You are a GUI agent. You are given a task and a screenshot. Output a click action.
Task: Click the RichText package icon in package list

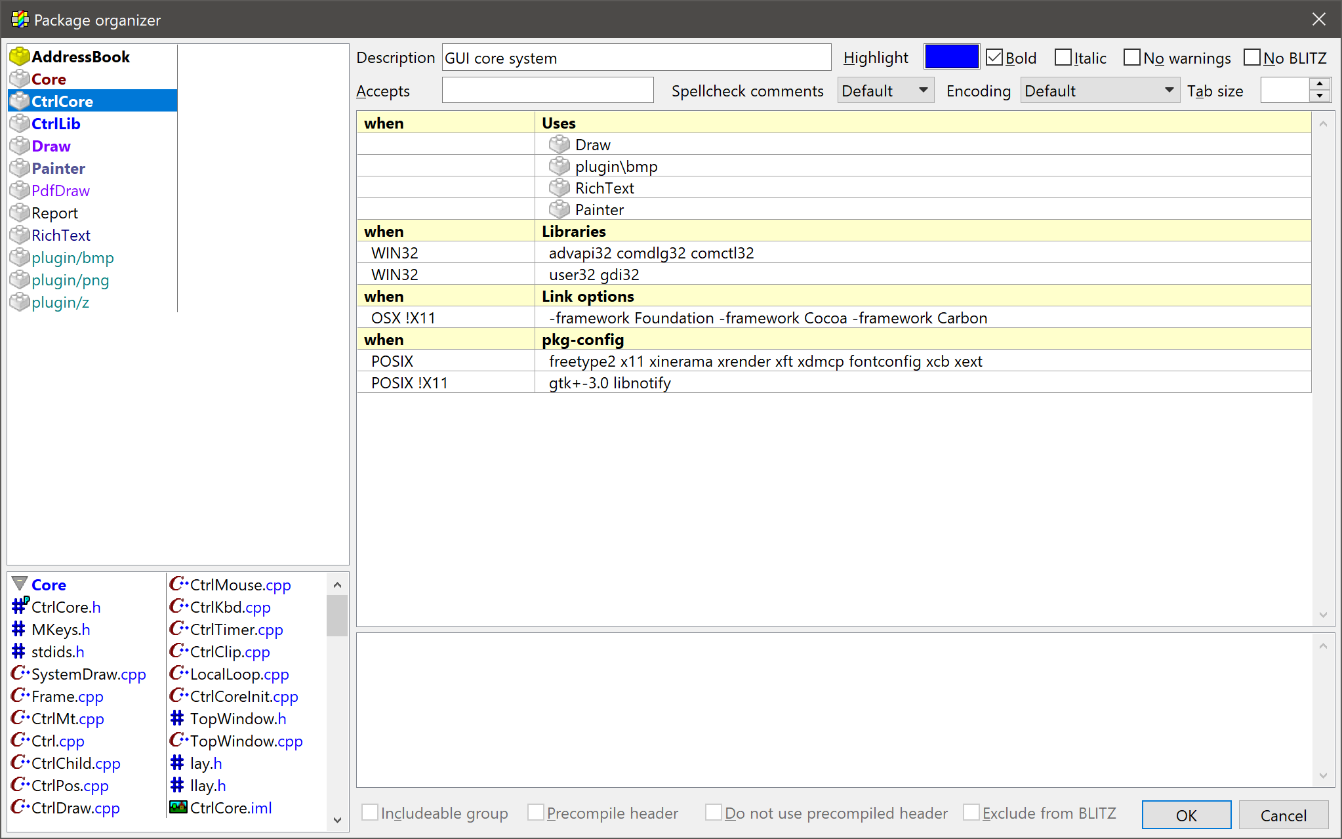pos(20,235)
